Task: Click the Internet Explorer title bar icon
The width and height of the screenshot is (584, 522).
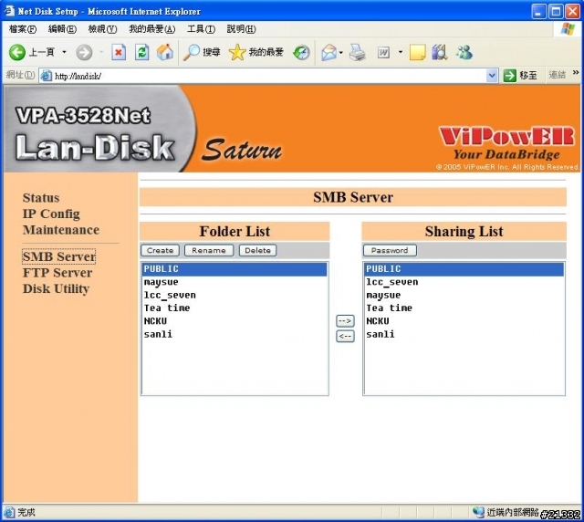Action: click(9, 11)
